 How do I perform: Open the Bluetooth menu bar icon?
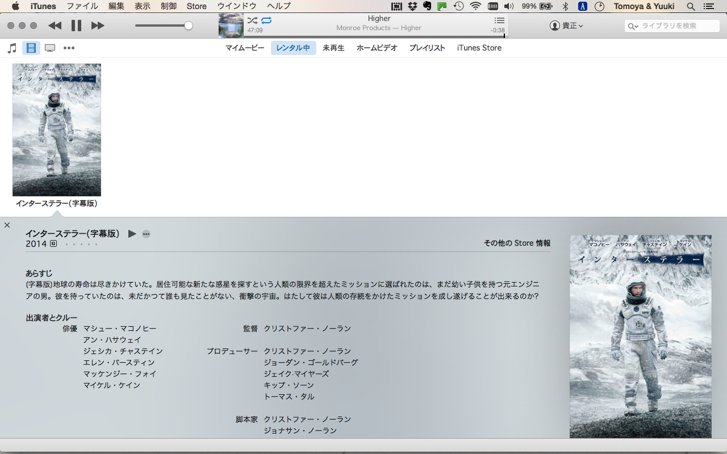565,6
